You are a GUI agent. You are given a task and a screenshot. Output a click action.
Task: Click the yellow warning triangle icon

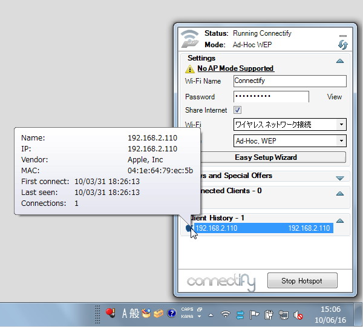pyautogui.click(x=190, y=69)
